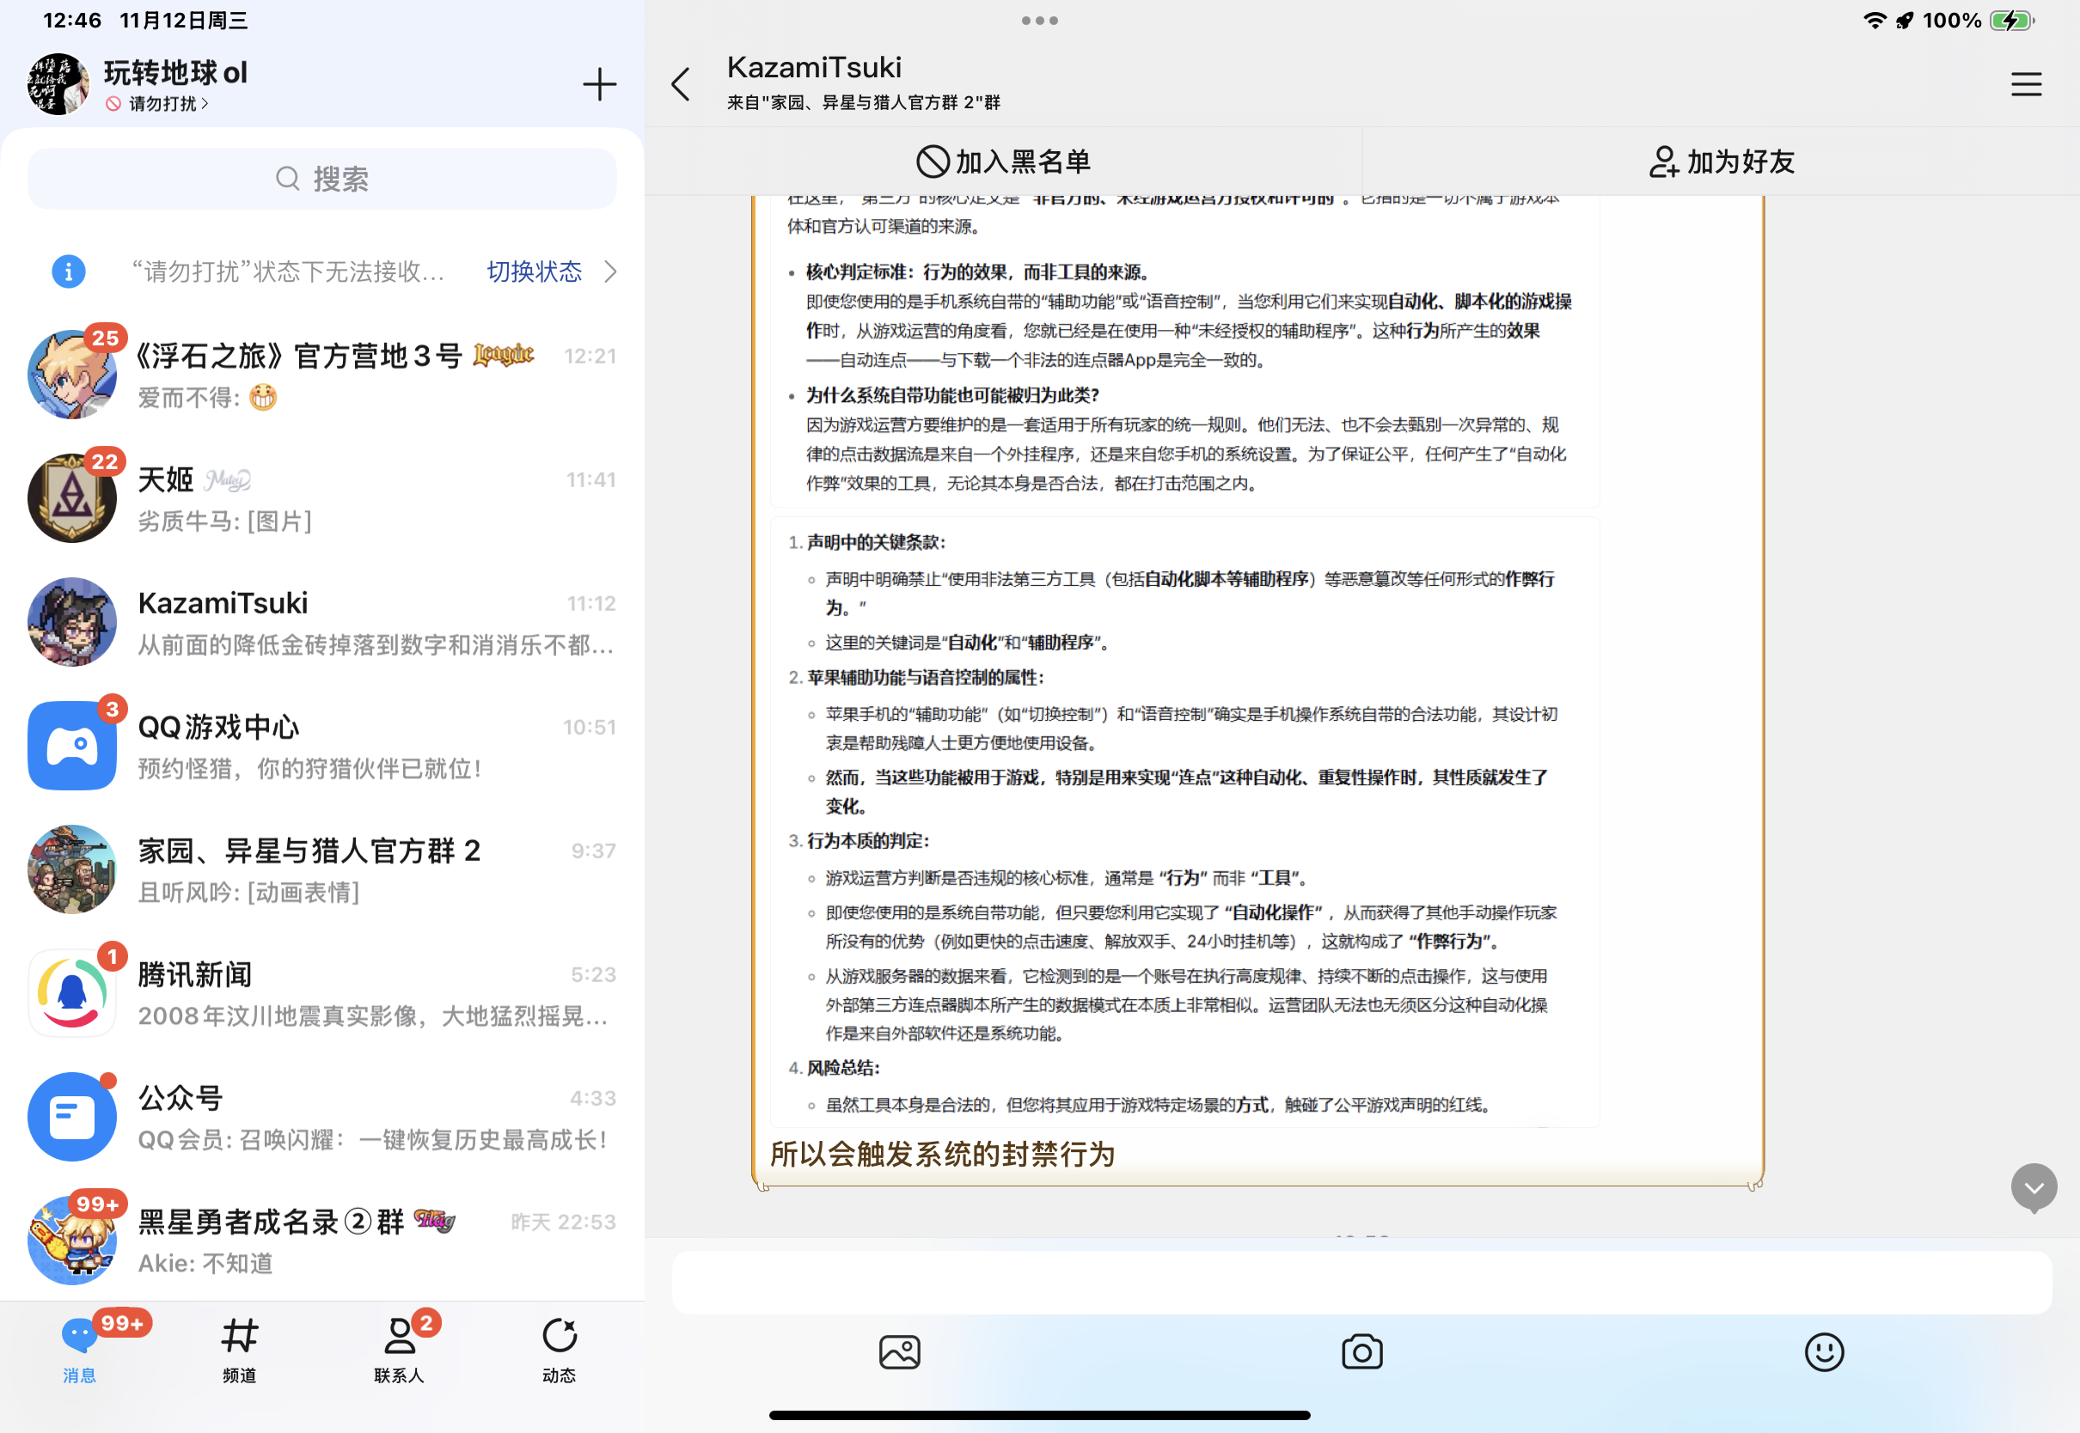2080x1433 pixels.
Task: Expand the notice row right chevron
Action: point(611,271)
